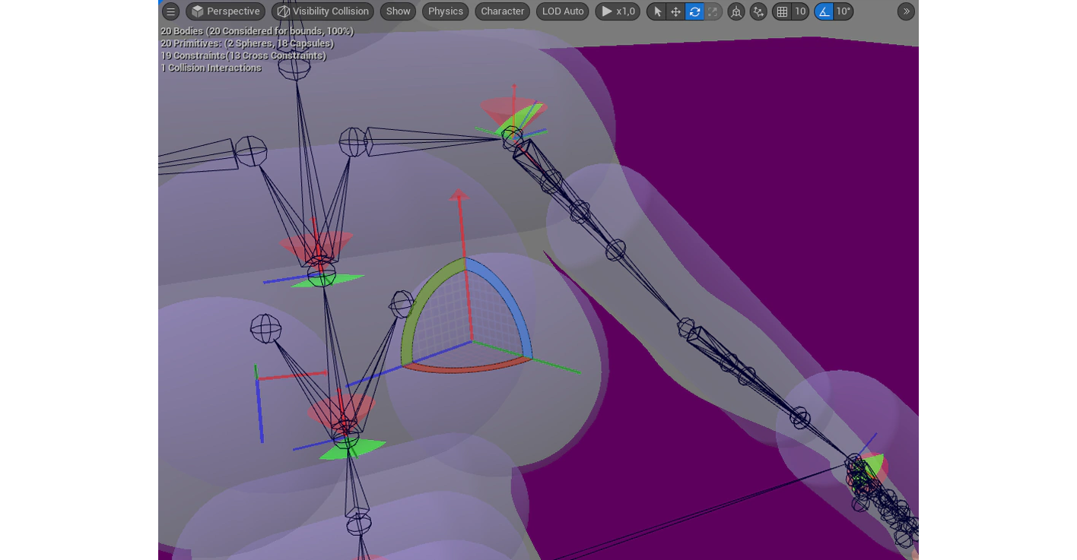This screenshot has height=560, width=1077.
Task: Activate the Scale tool
Action: point(713,11)
